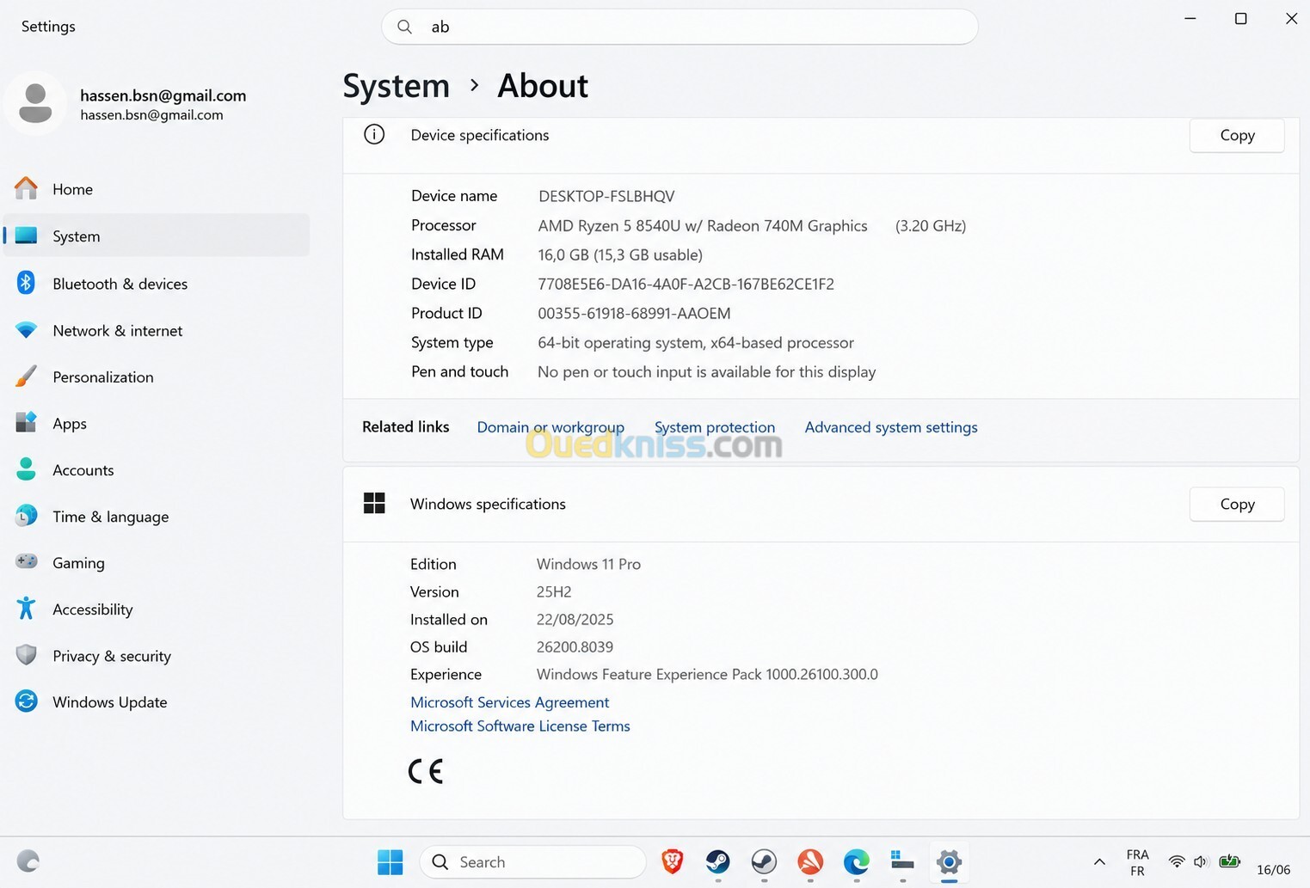Open the Windows Start menu

(x=390, y=861)
